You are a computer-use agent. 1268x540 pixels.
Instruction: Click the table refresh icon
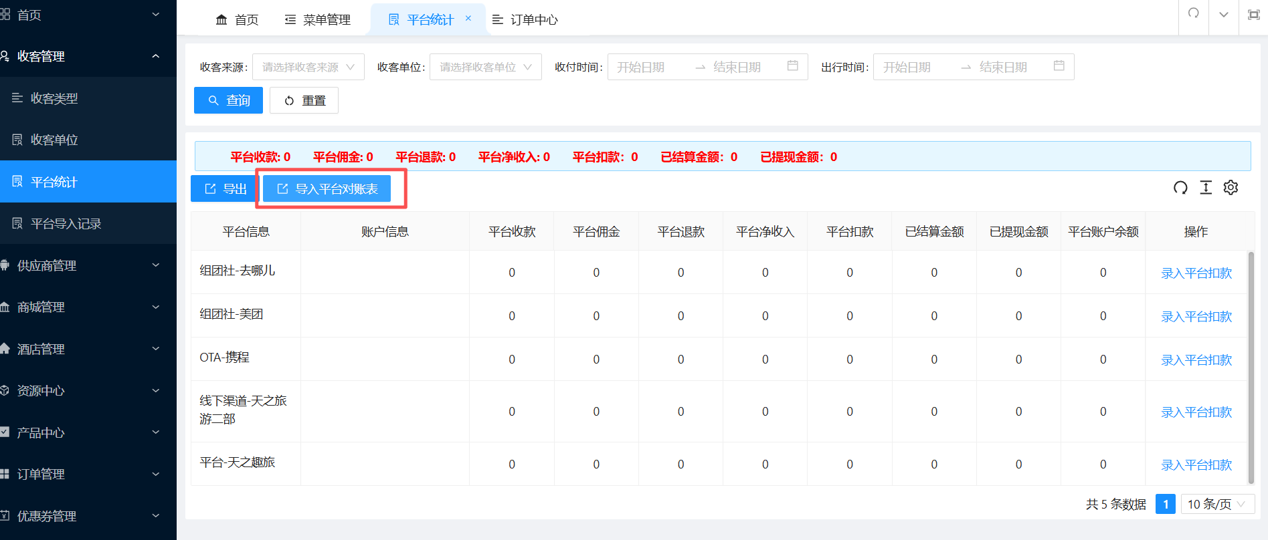click(1180, 188)
